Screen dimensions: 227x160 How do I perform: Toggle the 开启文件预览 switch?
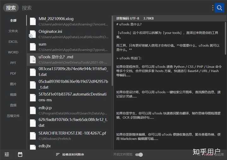coord(139,155)
